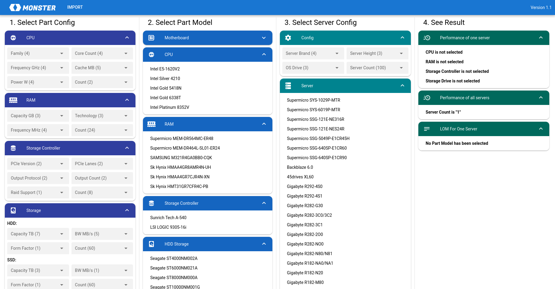Click the Server rack icon

click(288, 86)
